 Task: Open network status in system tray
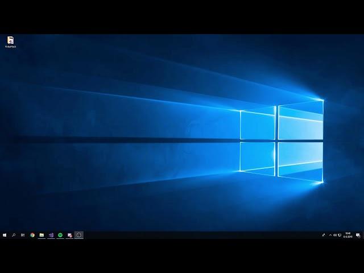[x=340, y=235]
